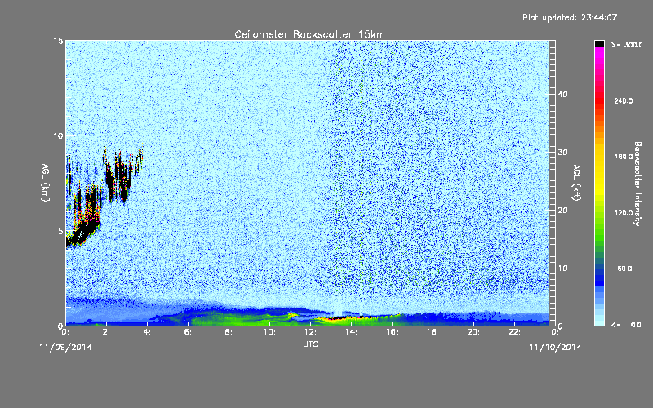Click the 12: hour tick label on time axis
Screen dimensions: 653x408
tap(310, 332)
